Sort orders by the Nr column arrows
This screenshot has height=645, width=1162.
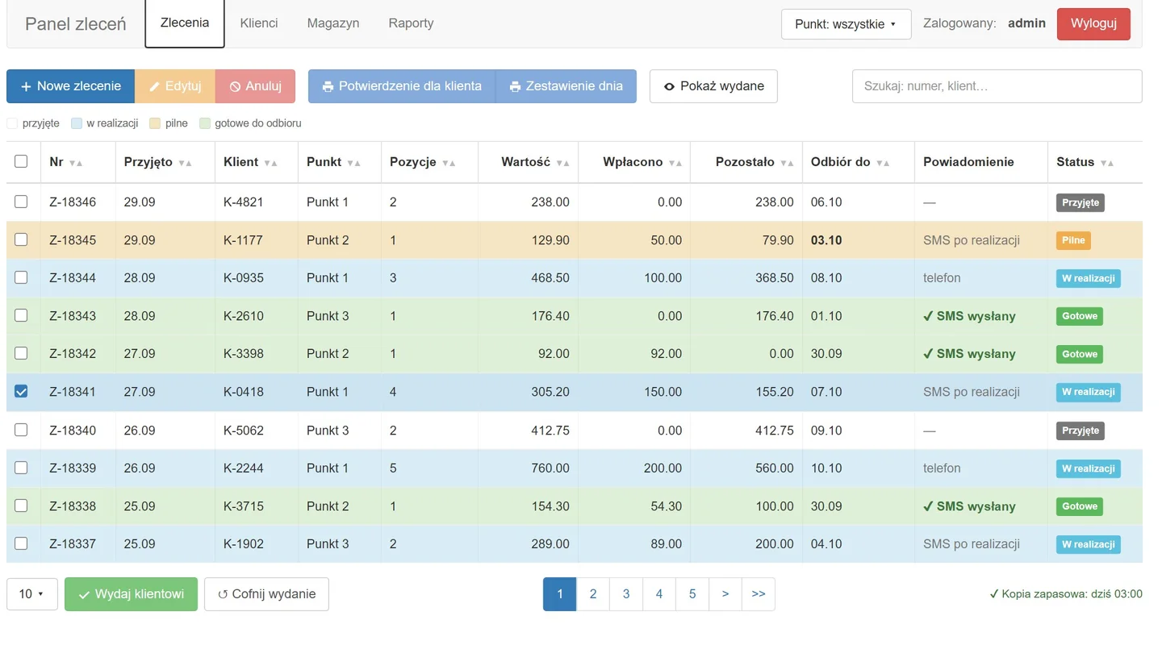76,163
